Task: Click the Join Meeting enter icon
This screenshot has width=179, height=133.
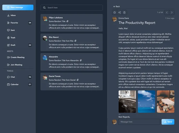Action: [8, 65]
